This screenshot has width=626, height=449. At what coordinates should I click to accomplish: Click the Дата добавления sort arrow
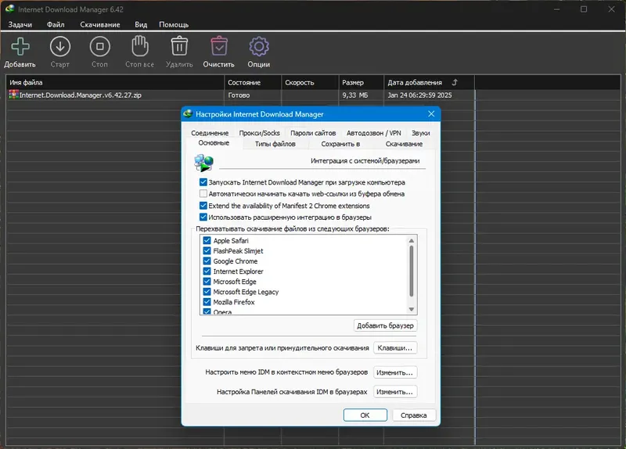click(455, 82)
